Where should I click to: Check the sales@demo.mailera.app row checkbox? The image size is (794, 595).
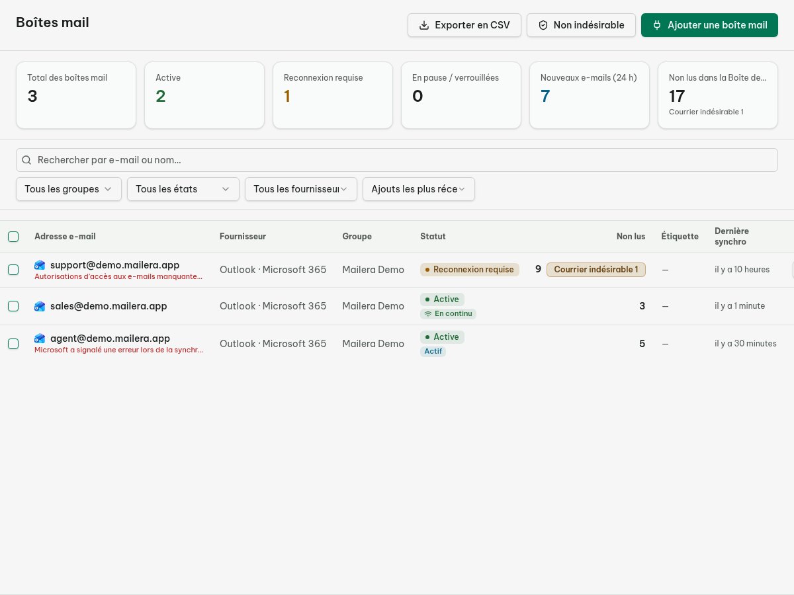[x=13, y=306]
